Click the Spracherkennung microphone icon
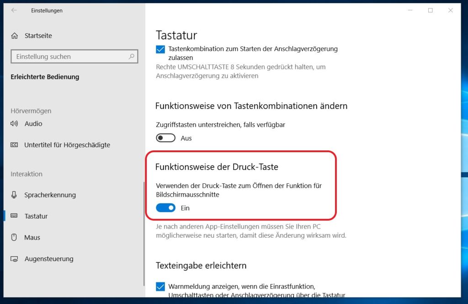 pyautogui.click(x=14, y=195)
